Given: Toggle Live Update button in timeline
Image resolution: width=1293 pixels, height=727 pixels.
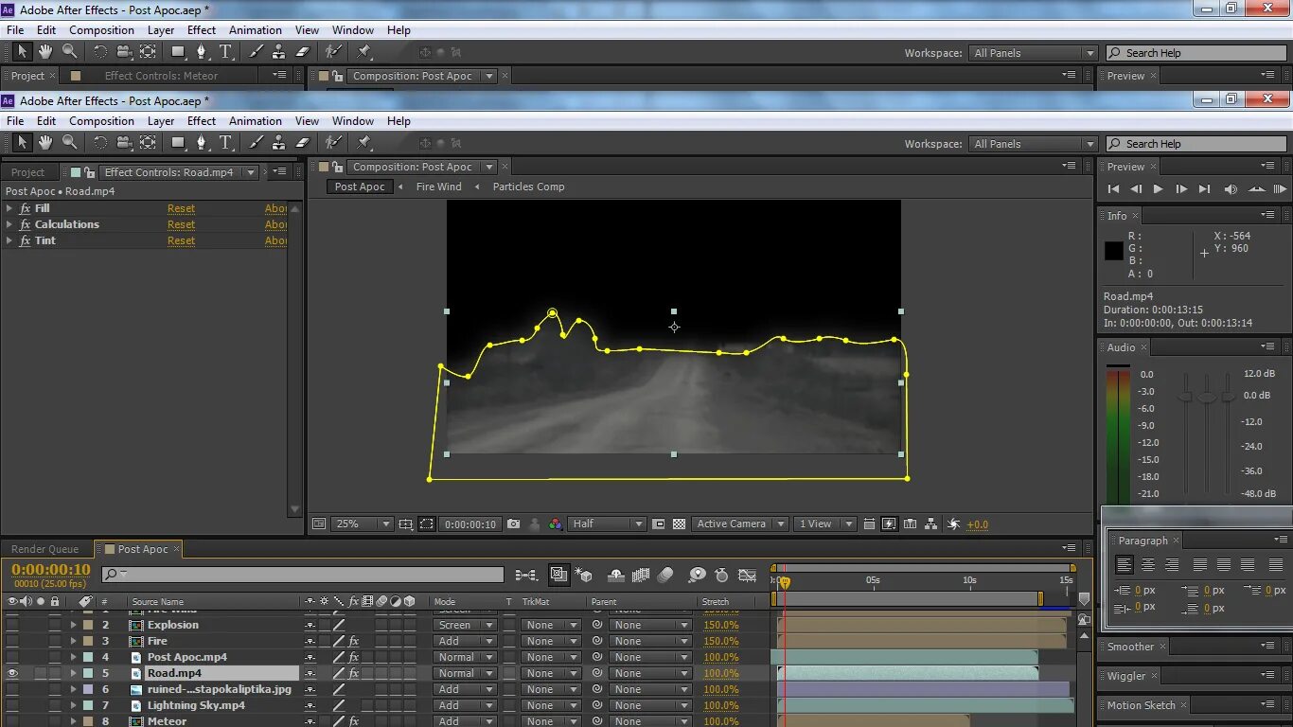Looking at the screenshot, I should tap(558, 575).
